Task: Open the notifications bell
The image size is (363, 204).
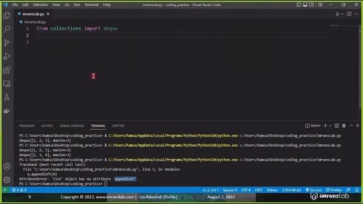Action: click(x=357, y=190)
